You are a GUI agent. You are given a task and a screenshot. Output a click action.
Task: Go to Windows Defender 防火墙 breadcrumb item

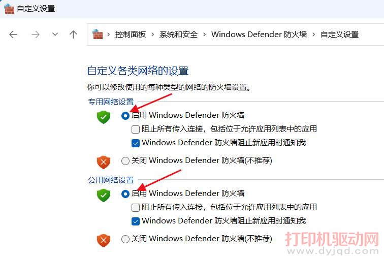tap(259, 34)
